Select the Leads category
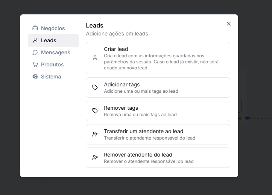Viewport: 272px width, 195px height. pos(53,40)
